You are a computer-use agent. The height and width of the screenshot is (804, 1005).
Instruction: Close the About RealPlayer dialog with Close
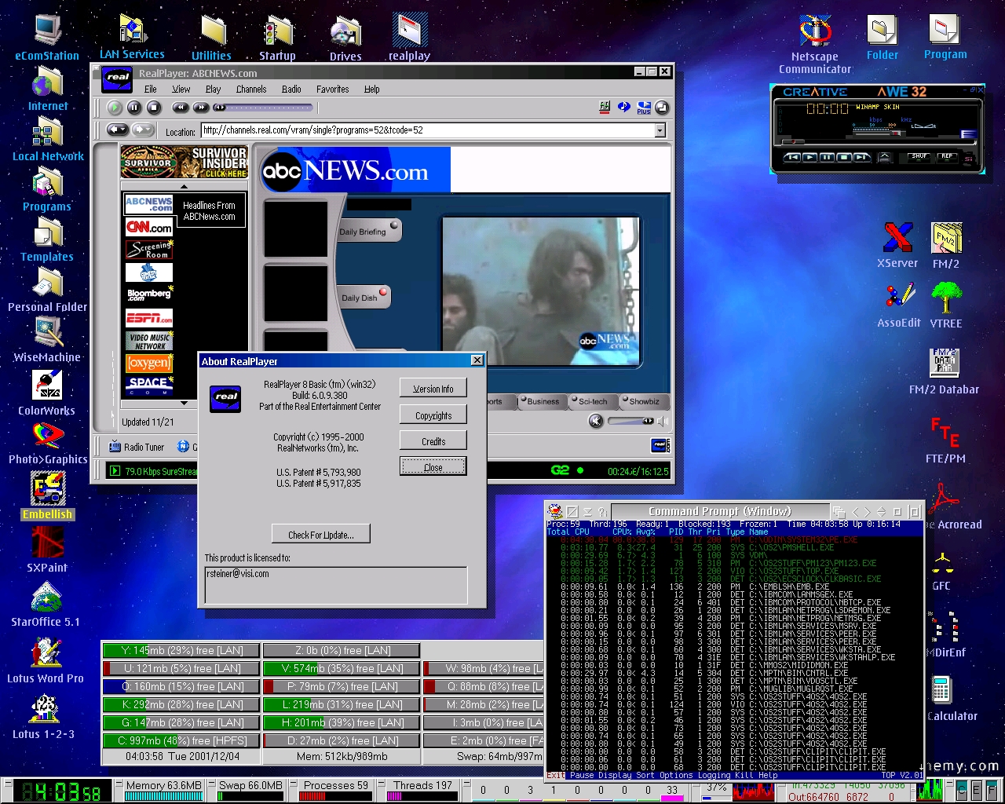pos(433,466)
